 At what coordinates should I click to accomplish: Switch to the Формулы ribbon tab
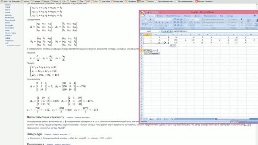point(187,16)
